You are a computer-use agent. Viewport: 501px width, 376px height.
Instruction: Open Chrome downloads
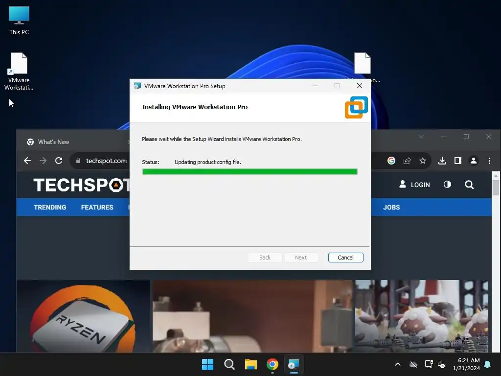pos(442,161)
